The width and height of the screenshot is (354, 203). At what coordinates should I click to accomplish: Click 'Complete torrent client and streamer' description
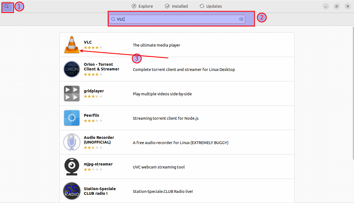coord(184,70)
